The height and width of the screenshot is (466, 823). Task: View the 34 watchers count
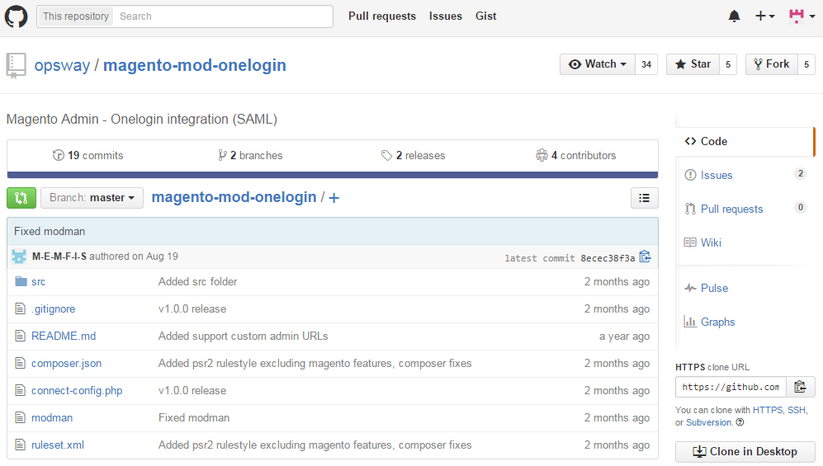646,64
